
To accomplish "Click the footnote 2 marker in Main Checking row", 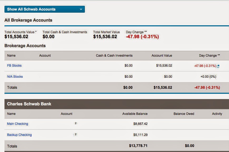I will tap(76, 123).
